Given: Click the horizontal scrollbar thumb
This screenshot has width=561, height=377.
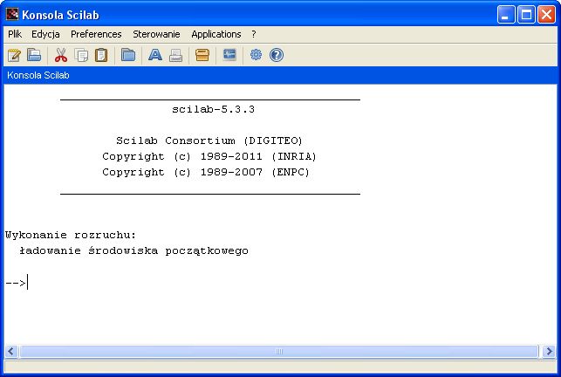Looking at the screenshot, I should coord(279,351).
